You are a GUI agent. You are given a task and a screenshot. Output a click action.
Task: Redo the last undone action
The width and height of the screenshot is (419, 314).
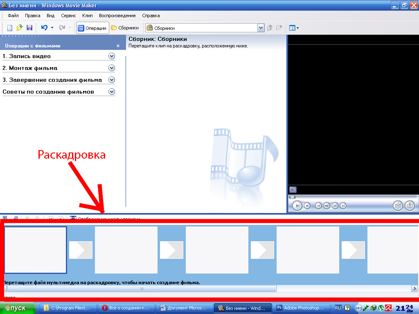(62, 27)
